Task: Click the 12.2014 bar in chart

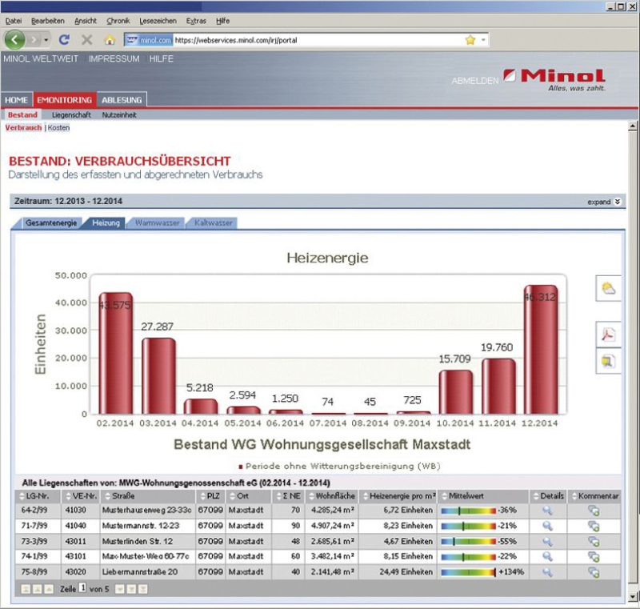Action: coord(540,350)
